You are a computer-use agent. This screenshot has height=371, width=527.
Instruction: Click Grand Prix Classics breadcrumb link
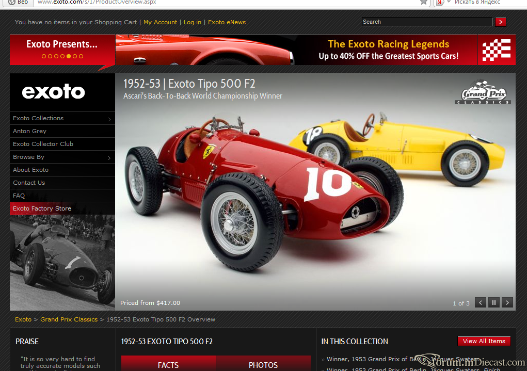point(69,319)
